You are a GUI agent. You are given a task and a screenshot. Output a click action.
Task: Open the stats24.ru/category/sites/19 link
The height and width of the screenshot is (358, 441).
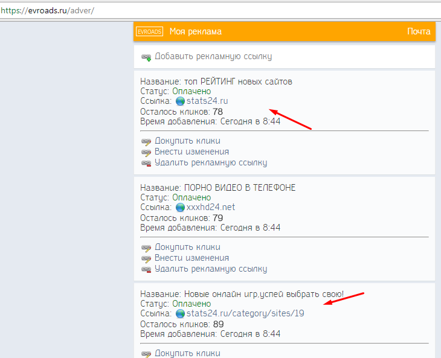[245, 314]
